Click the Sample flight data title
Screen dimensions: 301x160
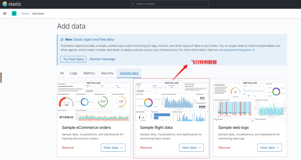click(156, 128)
